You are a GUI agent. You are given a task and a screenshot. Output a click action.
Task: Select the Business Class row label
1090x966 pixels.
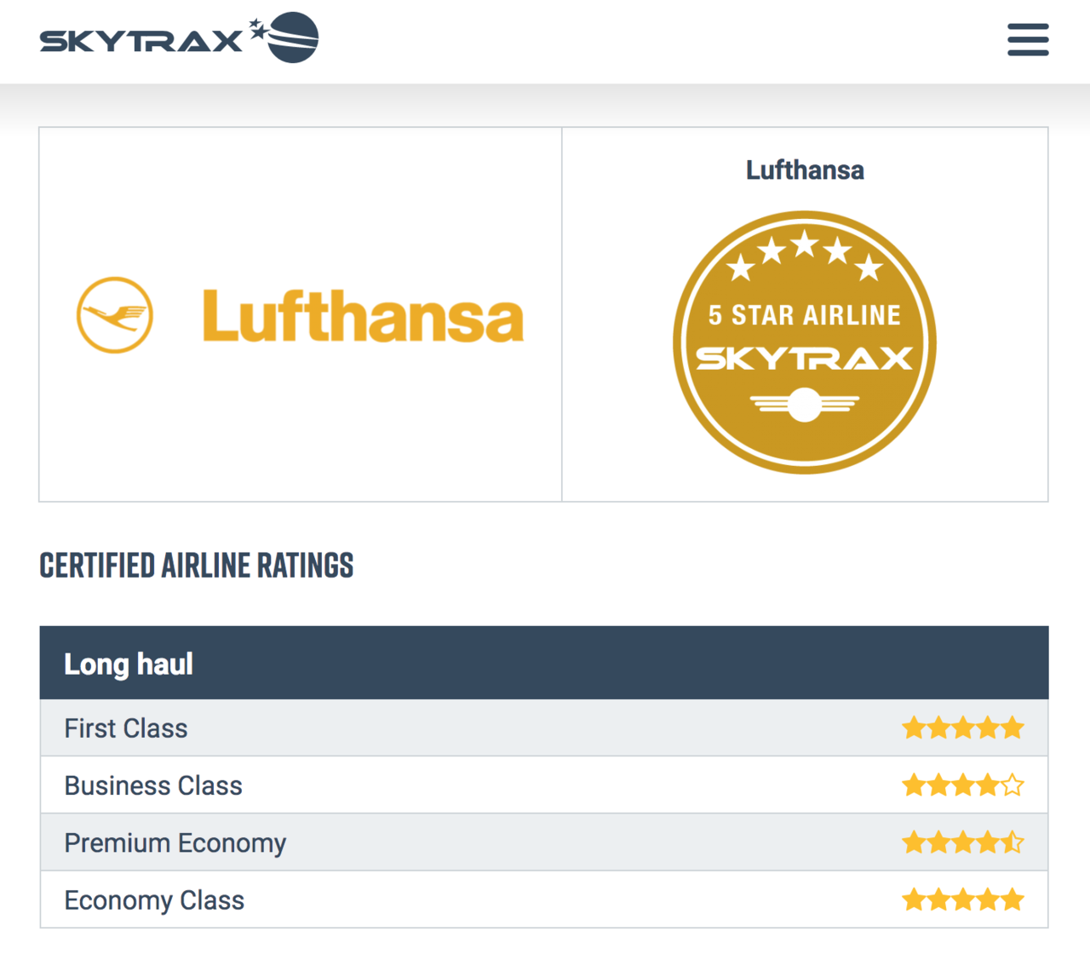point(153,785)
